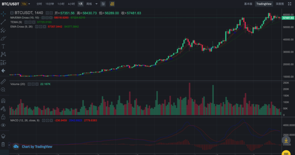Collapse the left toolbar with the arrow tab
The width and height of the screenshot is (295, 155).
point(9,145)
